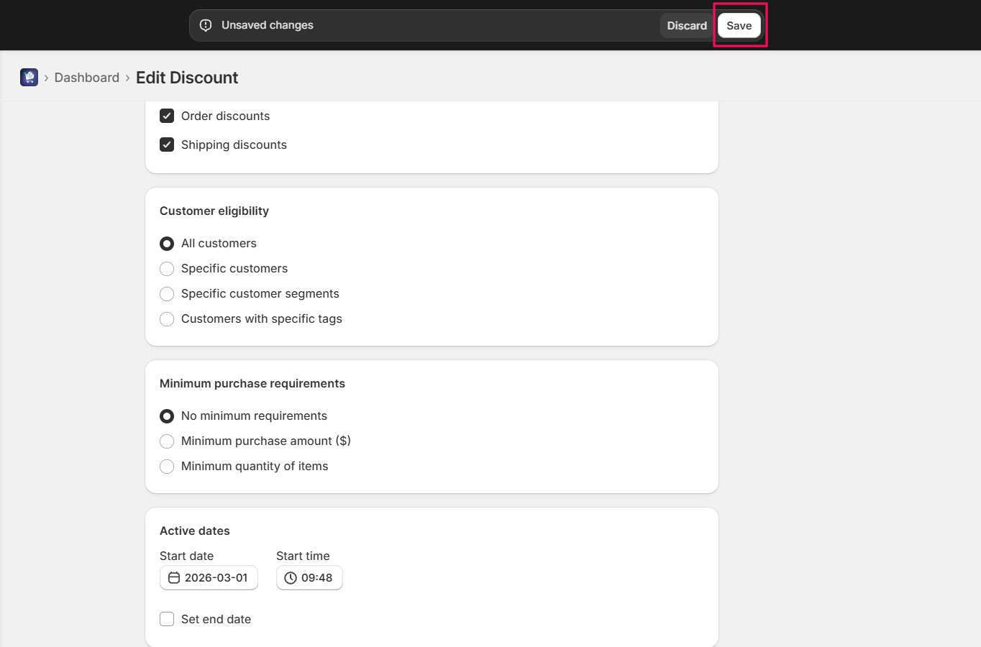
Task: Select No minimum requirements option
Action: point(167,416)
